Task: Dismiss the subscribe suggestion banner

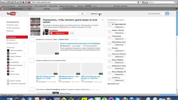Action: click(x=103, y=20)
